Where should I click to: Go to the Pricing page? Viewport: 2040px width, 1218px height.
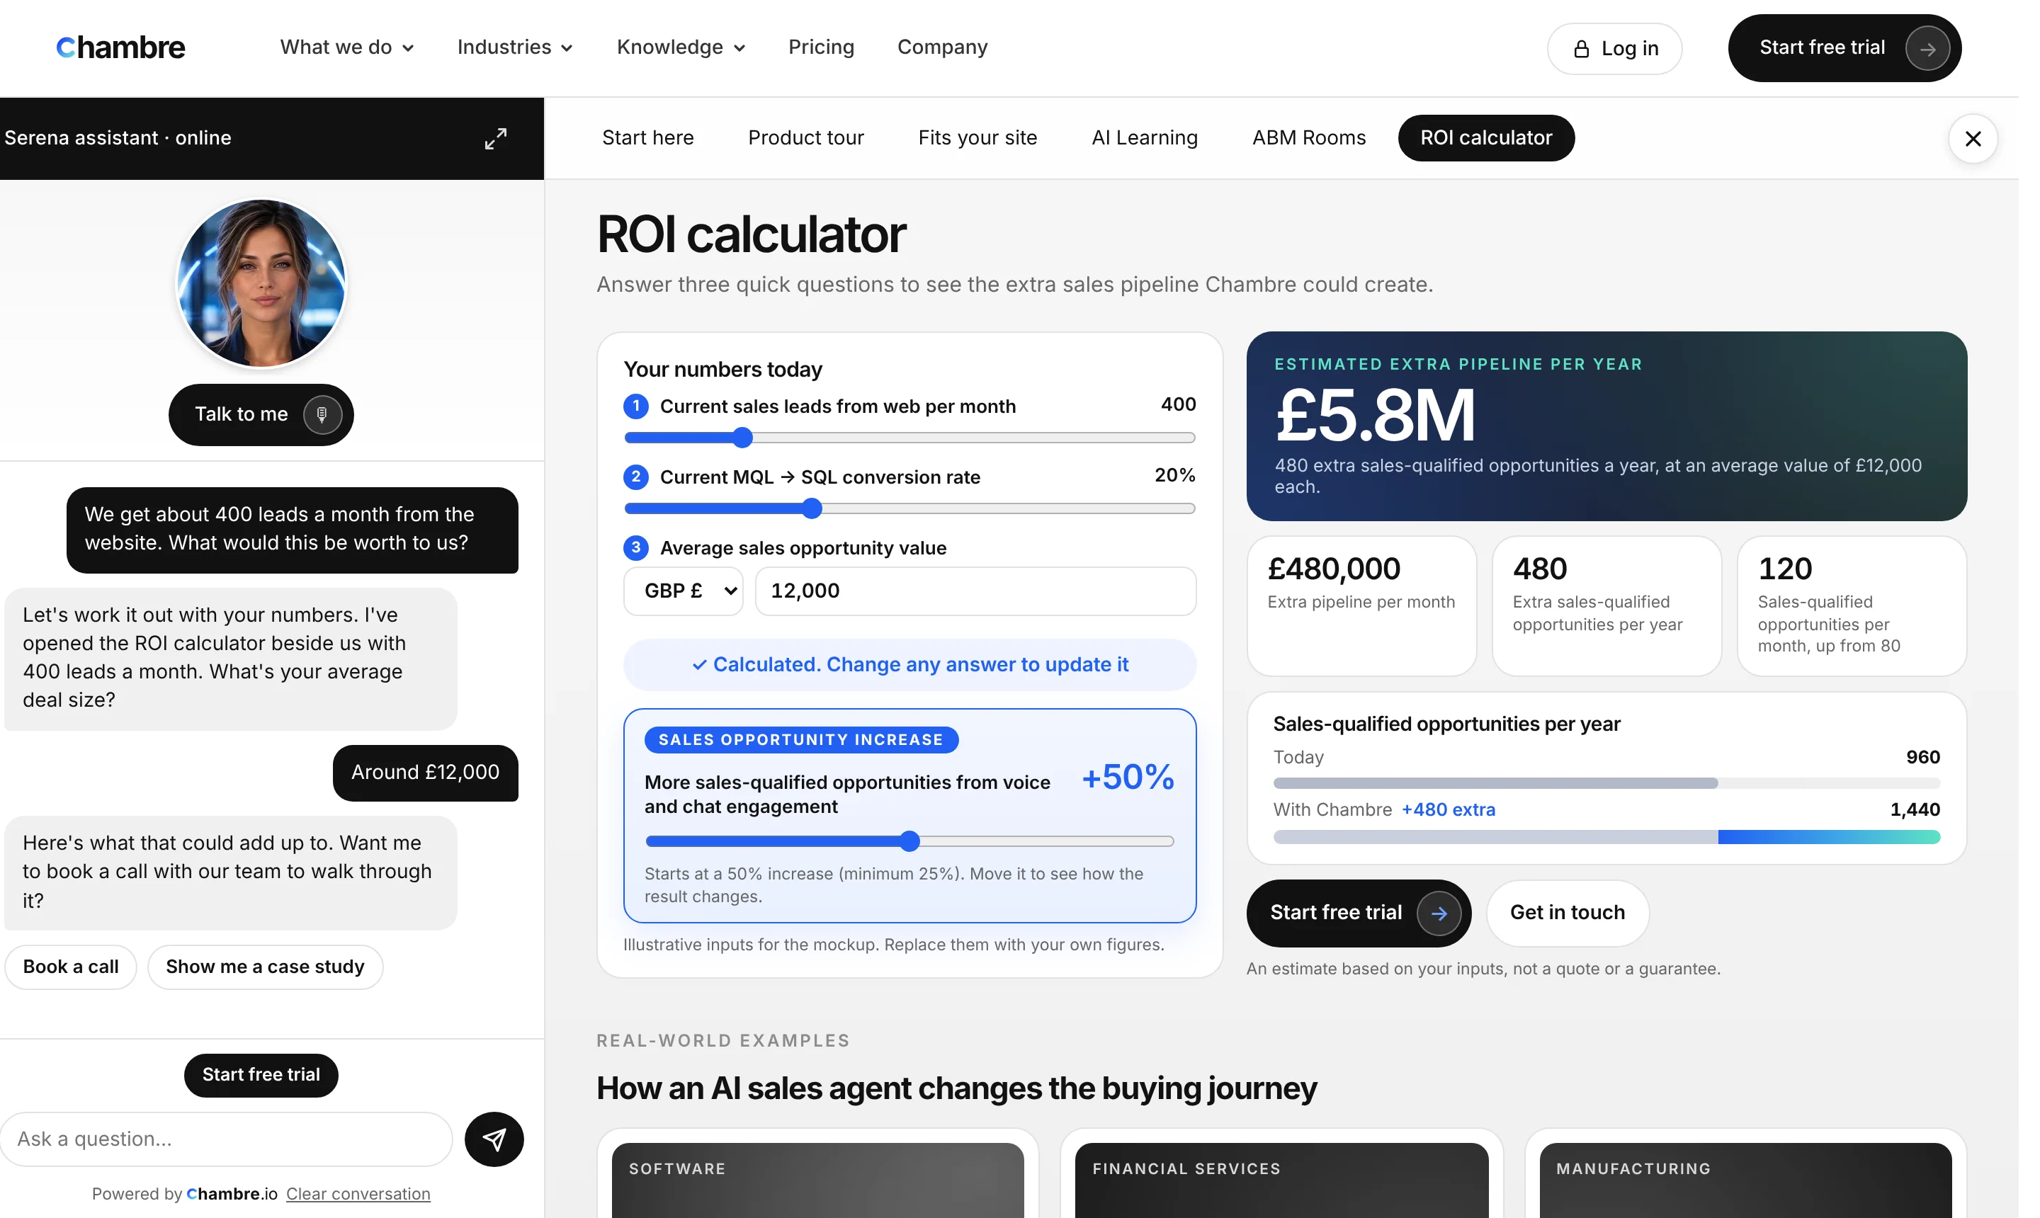[821, 47]
